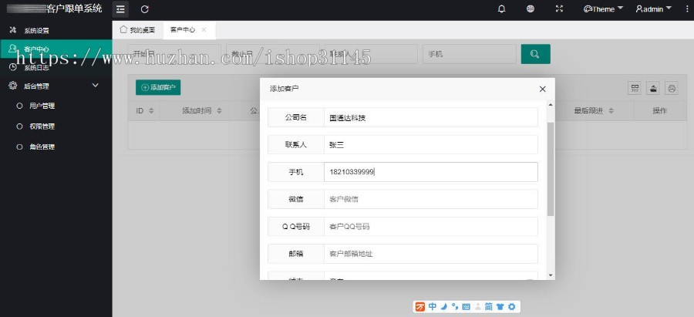Click the IME moon icon
Screen dimensions: 694x317
click(444, 306)
